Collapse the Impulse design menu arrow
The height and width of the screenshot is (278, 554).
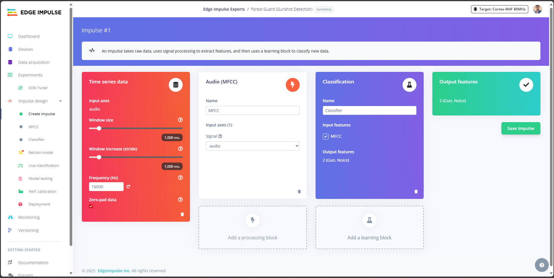[60, 101]
